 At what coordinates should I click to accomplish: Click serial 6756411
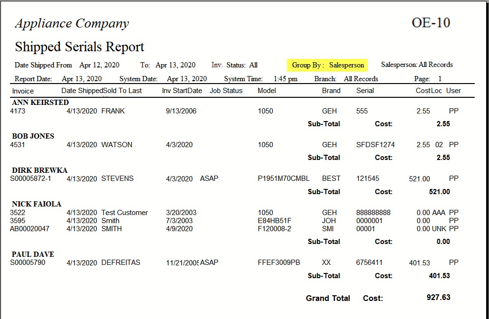click(369, 263)
